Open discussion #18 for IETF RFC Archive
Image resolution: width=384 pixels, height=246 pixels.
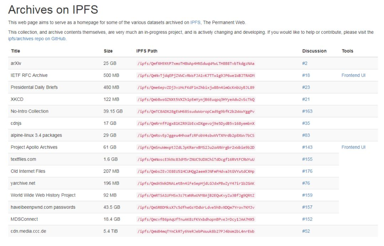click(306, 75)
